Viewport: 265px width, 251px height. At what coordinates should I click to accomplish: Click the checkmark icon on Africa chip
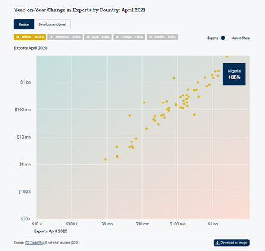(18, 37)
